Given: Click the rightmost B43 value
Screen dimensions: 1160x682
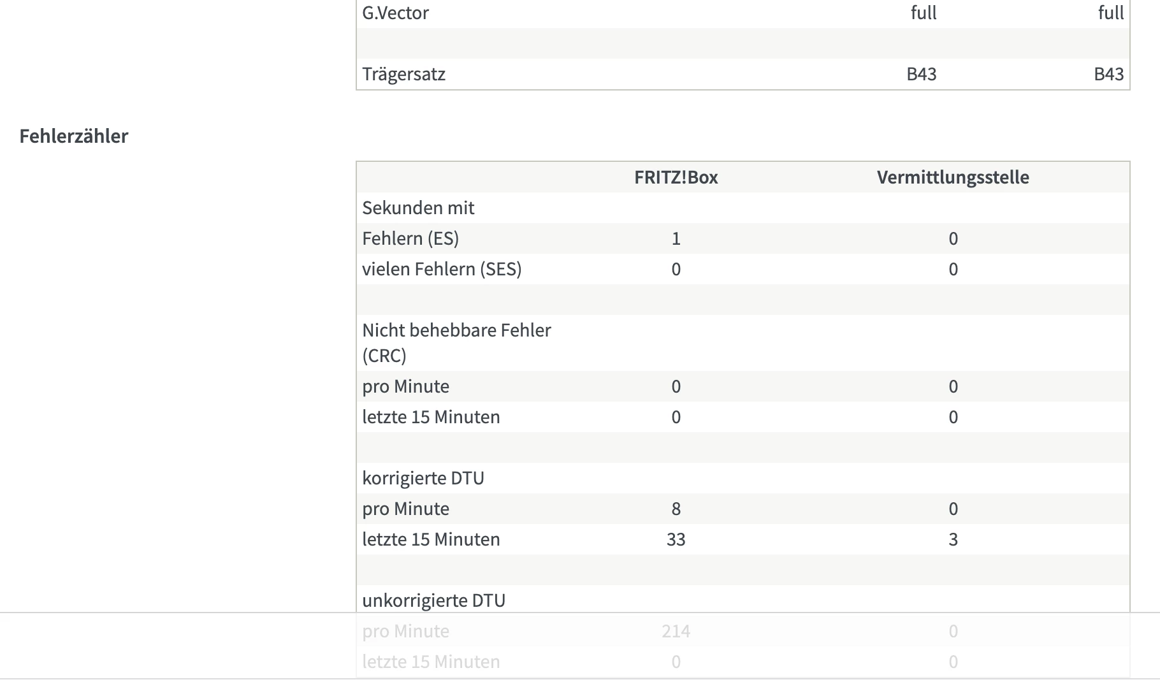Looking at the screenshot, I should [x=1108, y=74].
